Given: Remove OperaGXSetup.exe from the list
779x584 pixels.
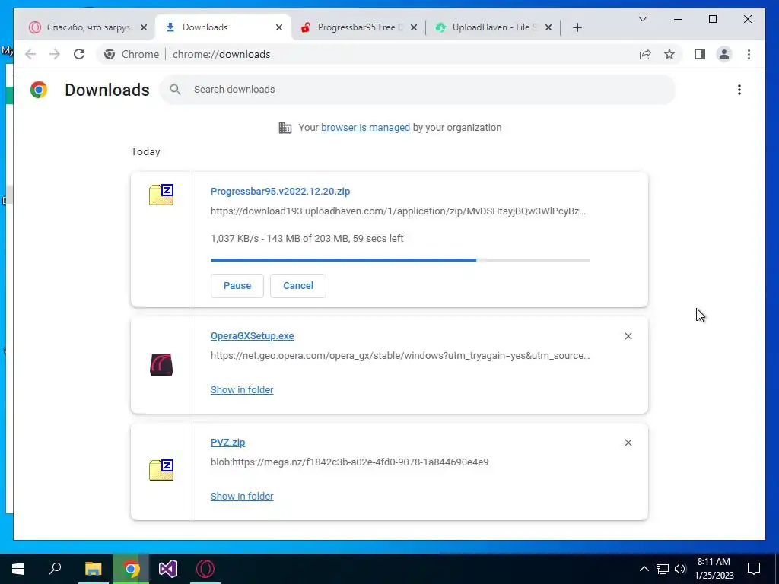Looking at the screenshot, I should (628, 336).
